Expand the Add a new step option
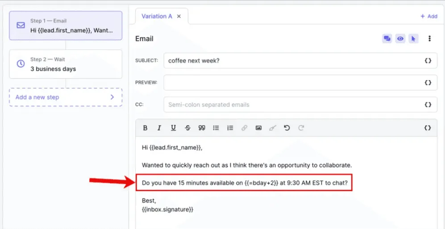Screen dimensions: 445x229 (x=66, y=97)
